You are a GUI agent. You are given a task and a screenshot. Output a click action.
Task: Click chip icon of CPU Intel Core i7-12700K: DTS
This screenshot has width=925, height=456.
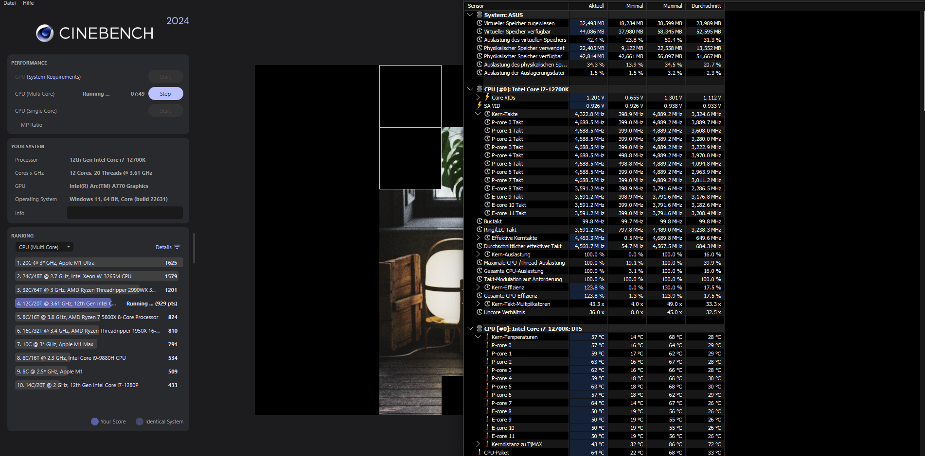tap(480, 329)
